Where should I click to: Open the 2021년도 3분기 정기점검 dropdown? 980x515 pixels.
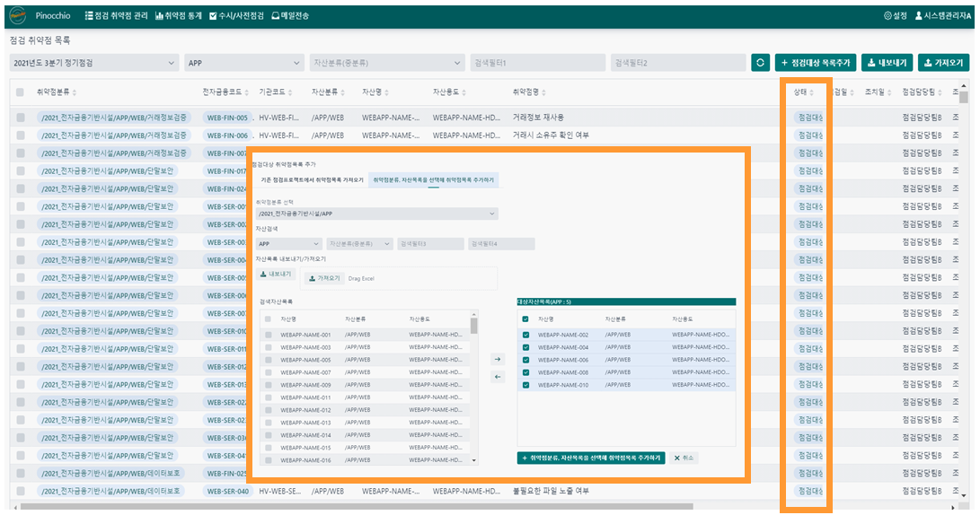(x=93, y=63)
